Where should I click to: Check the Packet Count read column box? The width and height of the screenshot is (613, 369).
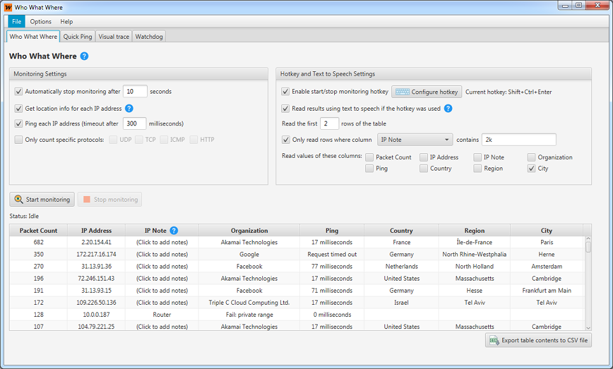coord(369,157)
